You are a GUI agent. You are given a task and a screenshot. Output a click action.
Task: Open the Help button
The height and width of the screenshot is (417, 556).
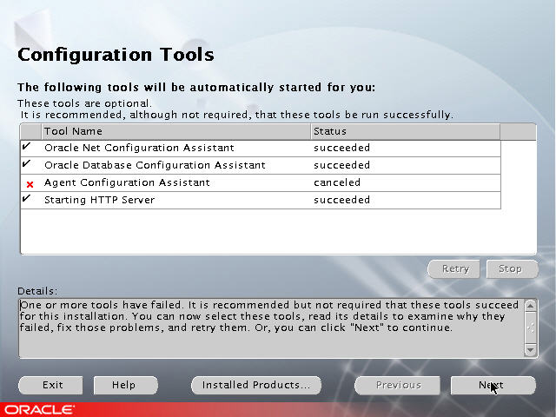pos(125,385)
